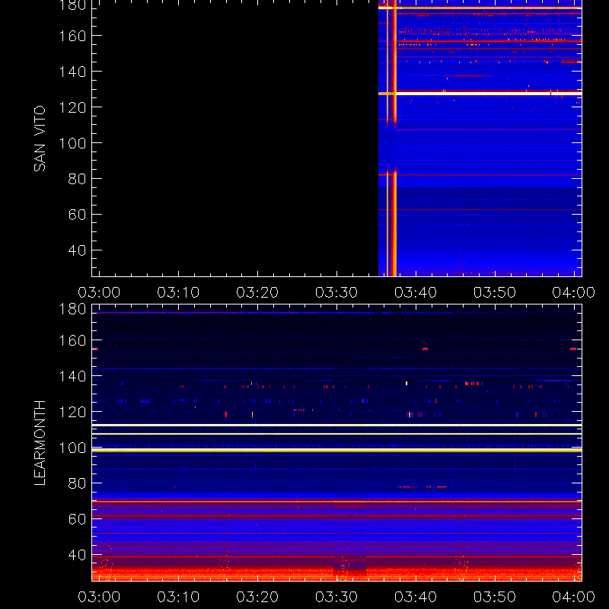The width and height of the screenshot is (609, 609).
Task: Click the brightest horizontal line near 112 in Learmonth
Action: click(x=336, y=426)
